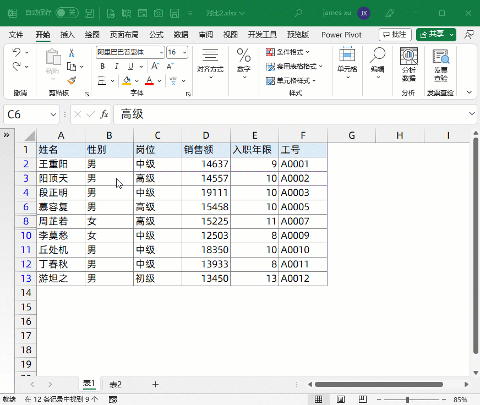Click the Format Painter brush icon

72,80
